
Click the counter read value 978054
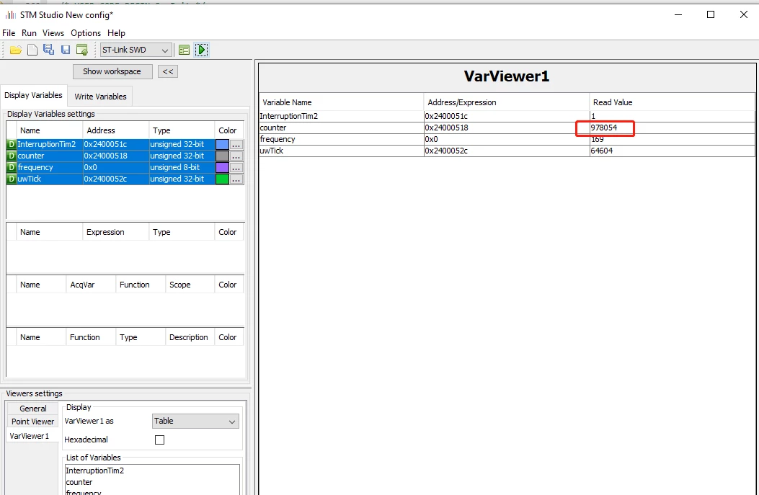[x=604, y=128]
